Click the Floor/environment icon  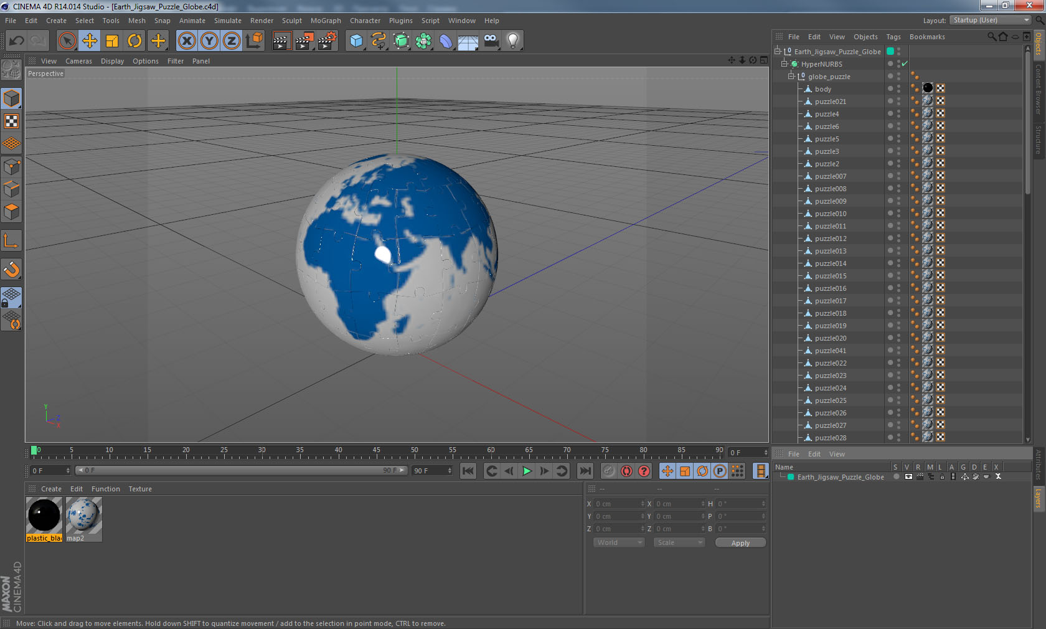(x=468, y=41)
